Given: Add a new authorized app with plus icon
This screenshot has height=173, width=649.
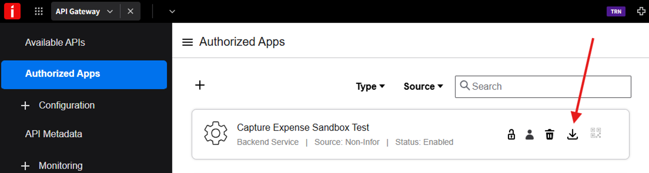Looking at the screenshot, I should pos(200,85).
